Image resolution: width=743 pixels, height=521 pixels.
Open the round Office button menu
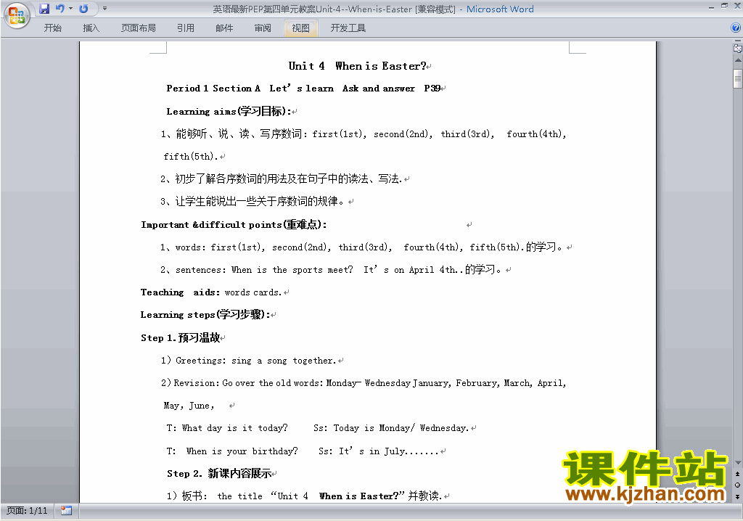click(x=17, y=15)
